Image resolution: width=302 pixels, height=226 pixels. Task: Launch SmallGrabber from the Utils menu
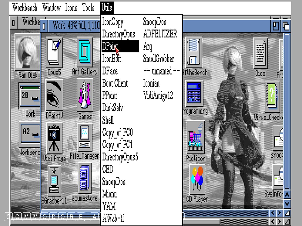click(159, 59)
